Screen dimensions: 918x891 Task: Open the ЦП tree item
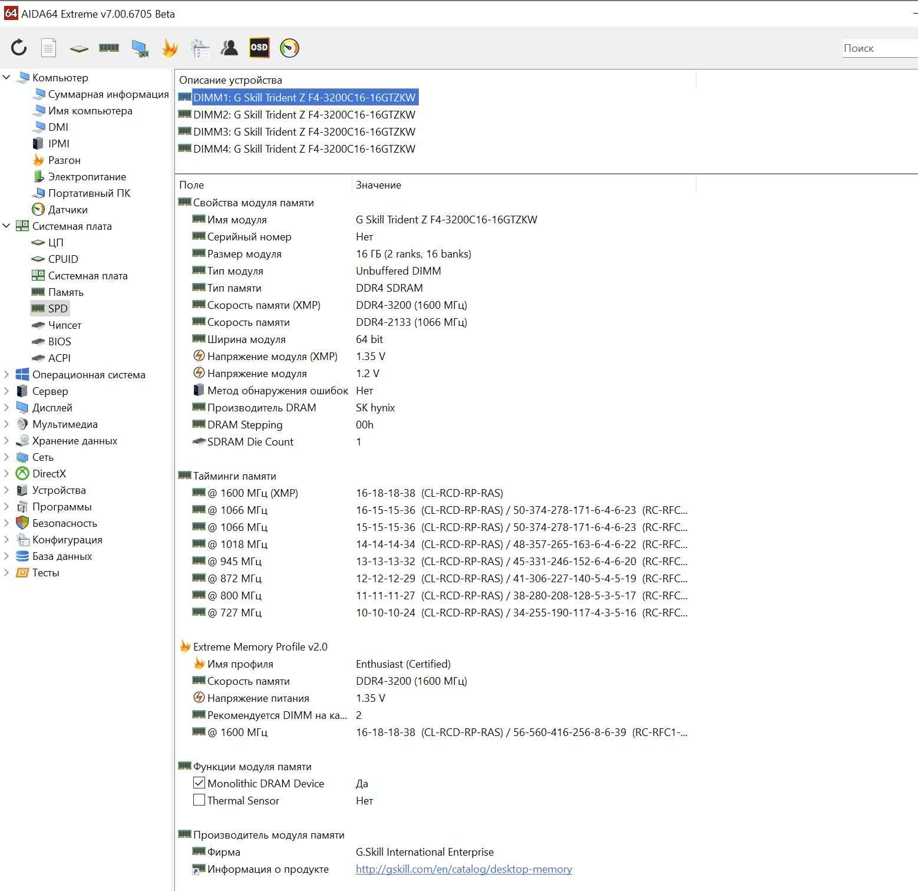pos(56,242)
